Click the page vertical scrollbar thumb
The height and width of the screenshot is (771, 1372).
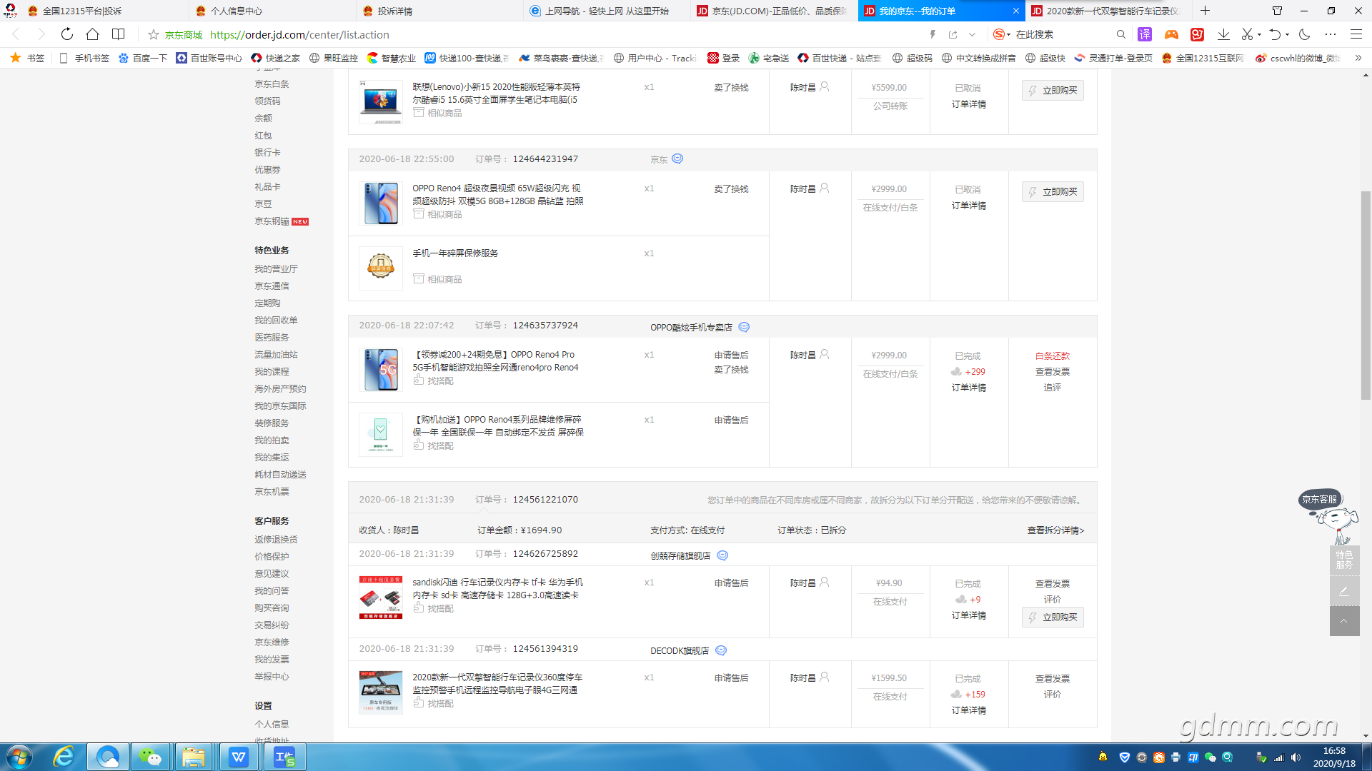[1366, 296]
